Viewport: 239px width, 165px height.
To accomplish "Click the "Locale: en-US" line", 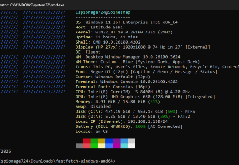I will (92, 132).
